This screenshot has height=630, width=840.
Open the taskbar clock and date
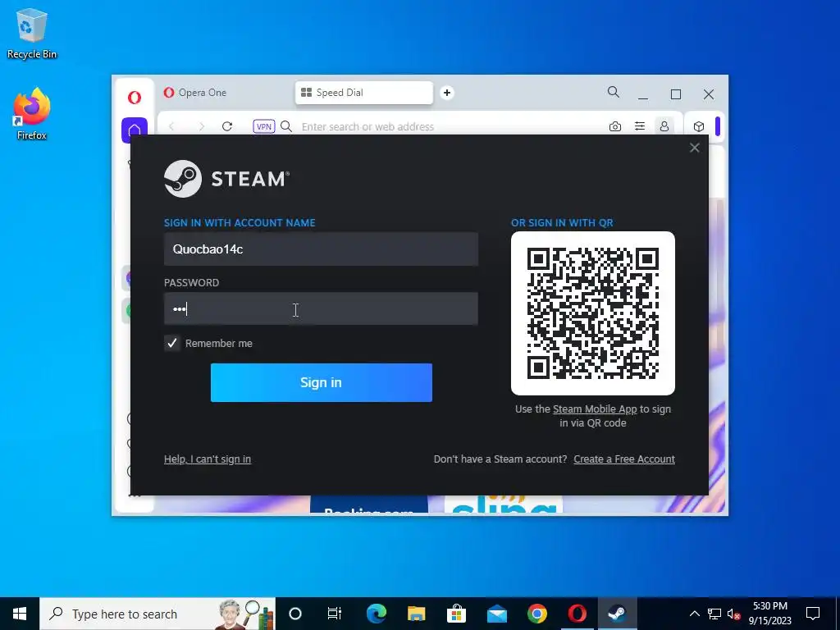[x=769, y=614]
